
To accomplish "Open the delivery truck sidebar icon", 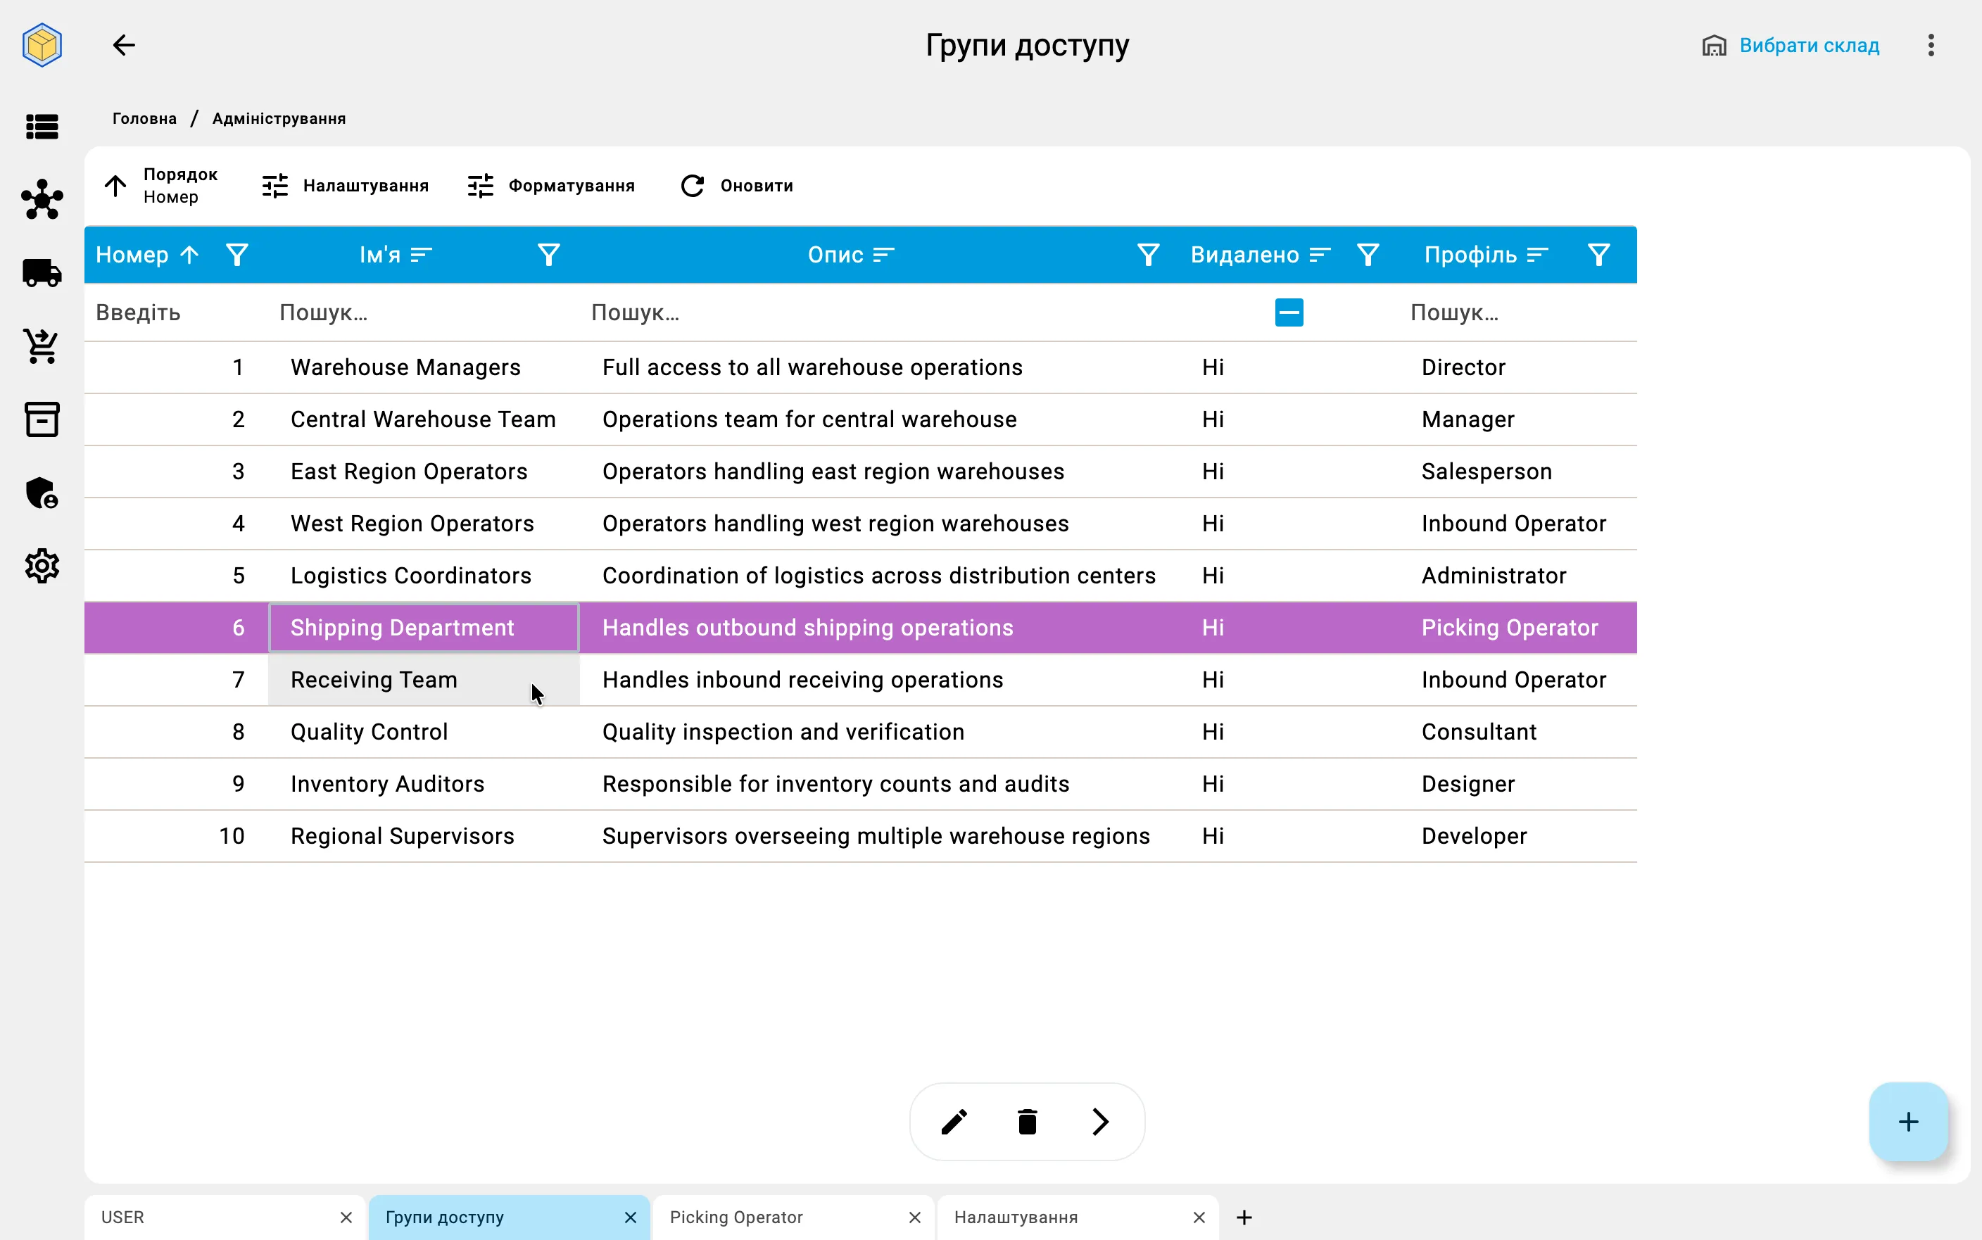I will coord(42,273).
